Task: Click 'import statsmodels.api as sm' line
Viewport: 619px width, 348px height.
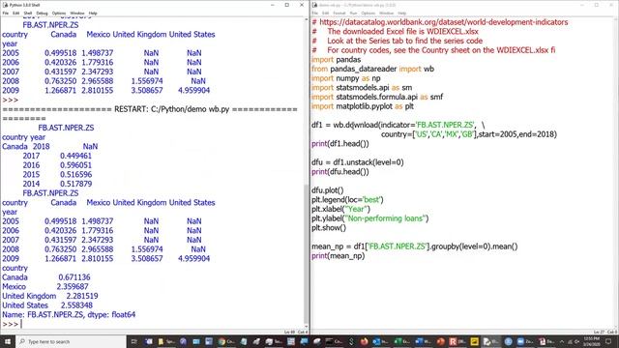Action: 362,88
